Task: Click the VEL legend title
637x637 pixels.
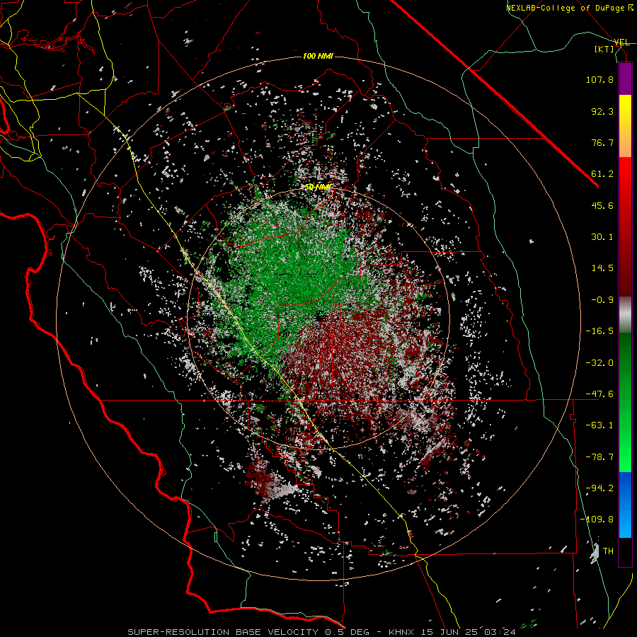Action: coord(621,42)
